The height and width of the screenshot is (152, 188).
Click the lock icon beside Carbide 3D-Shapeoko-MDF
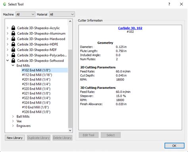pyautogui.click(x=13, y=50)
